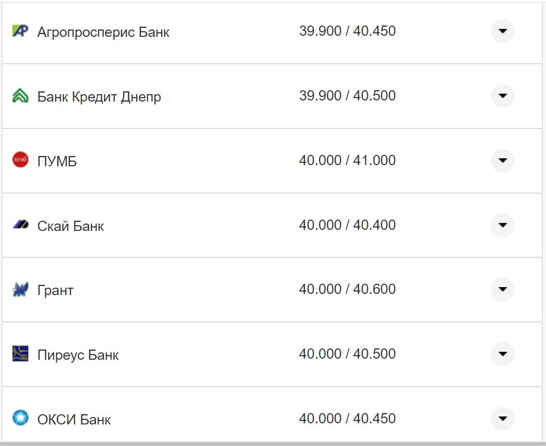This screenshot has height=446, width=546.
Task: Click the Грант bank logo icon
Action: tap(20, 290)
